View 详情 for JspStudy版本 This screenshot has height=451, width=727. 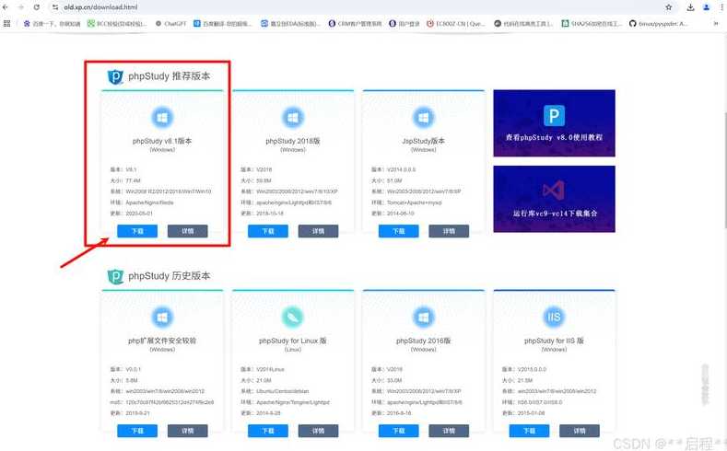point(449,231)
